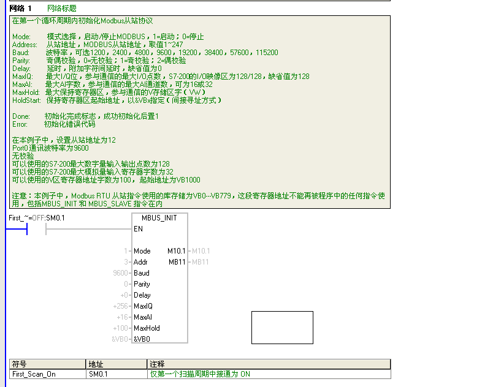Screen dimensions: 482x387
Task: Click the Baud input value 9600
Action: tap(120, 273)
